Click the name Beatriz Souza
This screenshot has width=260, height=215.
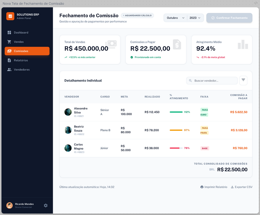(79, 128)
